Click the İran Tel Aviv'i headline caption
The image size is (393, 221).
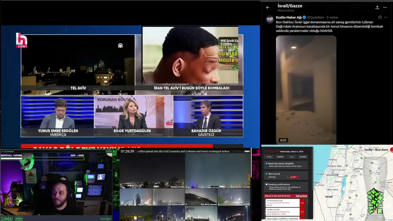coord(192,88)
